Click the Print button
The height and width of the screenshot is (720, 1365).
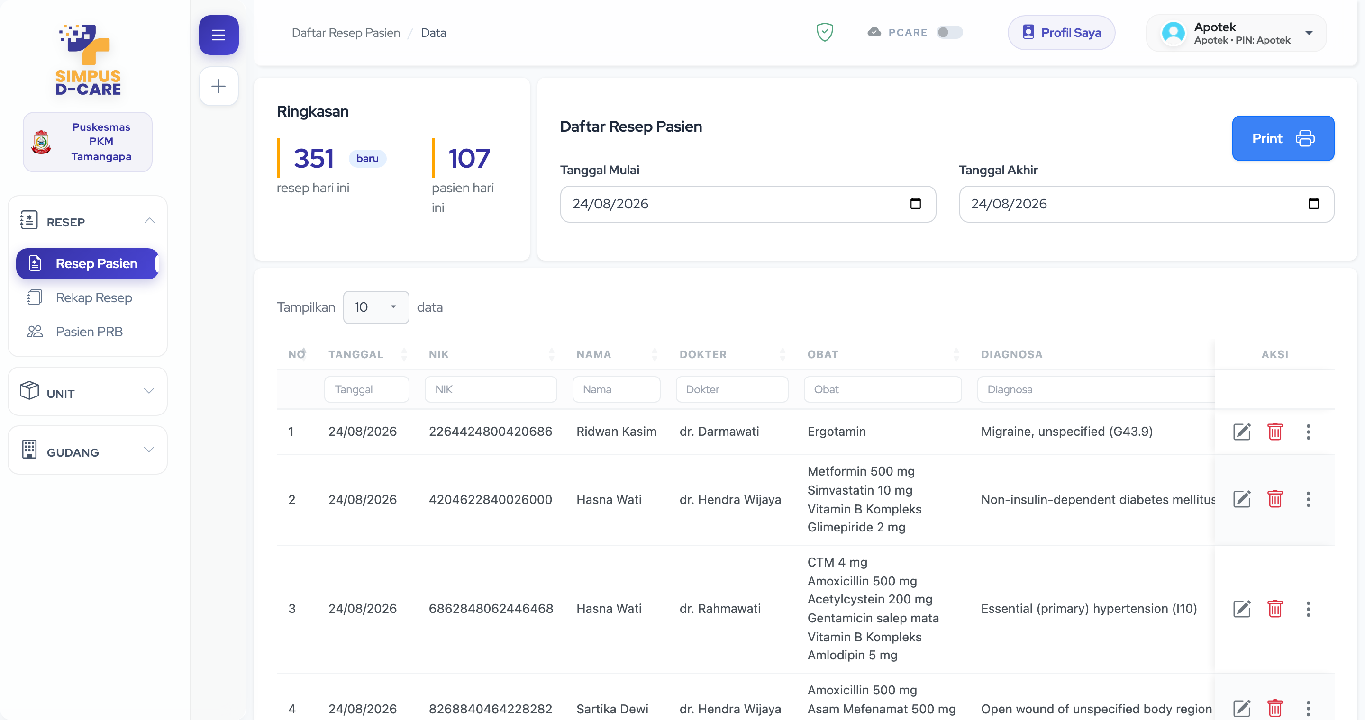[1283, 138]
